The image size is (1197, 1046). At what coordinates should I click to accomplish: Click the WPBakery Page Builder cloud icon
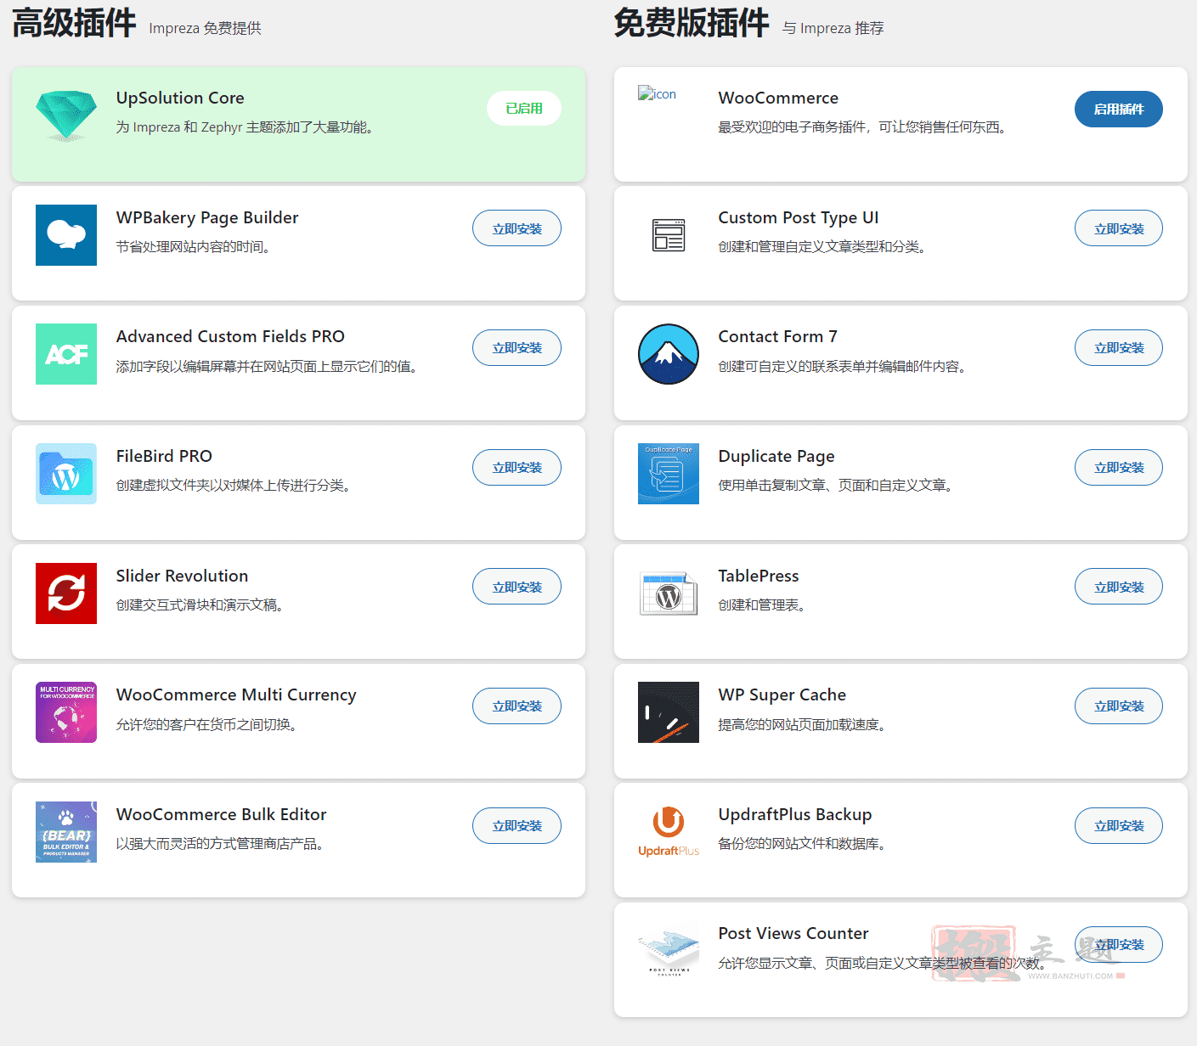[x=66, y=235]
